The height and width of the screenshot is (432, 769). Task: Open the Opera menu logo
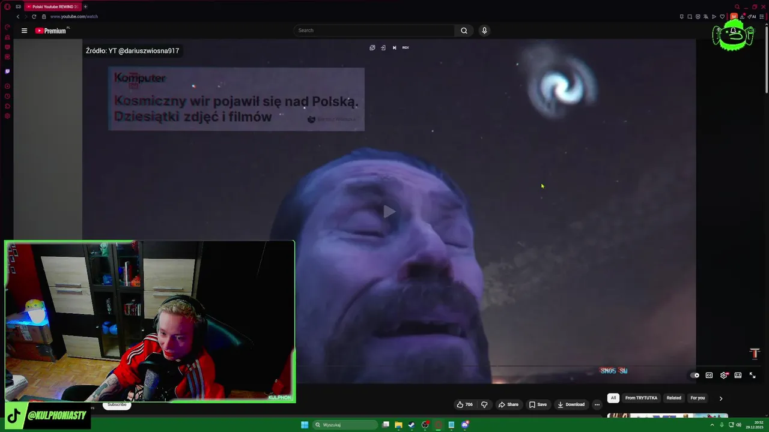[x=7, y=7]
